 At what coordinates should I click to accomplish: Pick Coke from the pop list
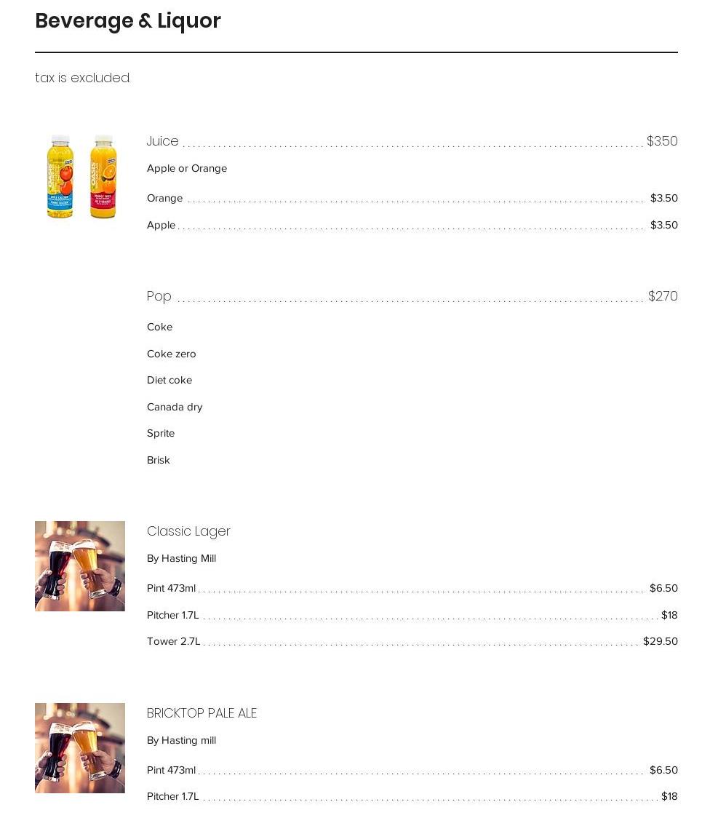159,327
